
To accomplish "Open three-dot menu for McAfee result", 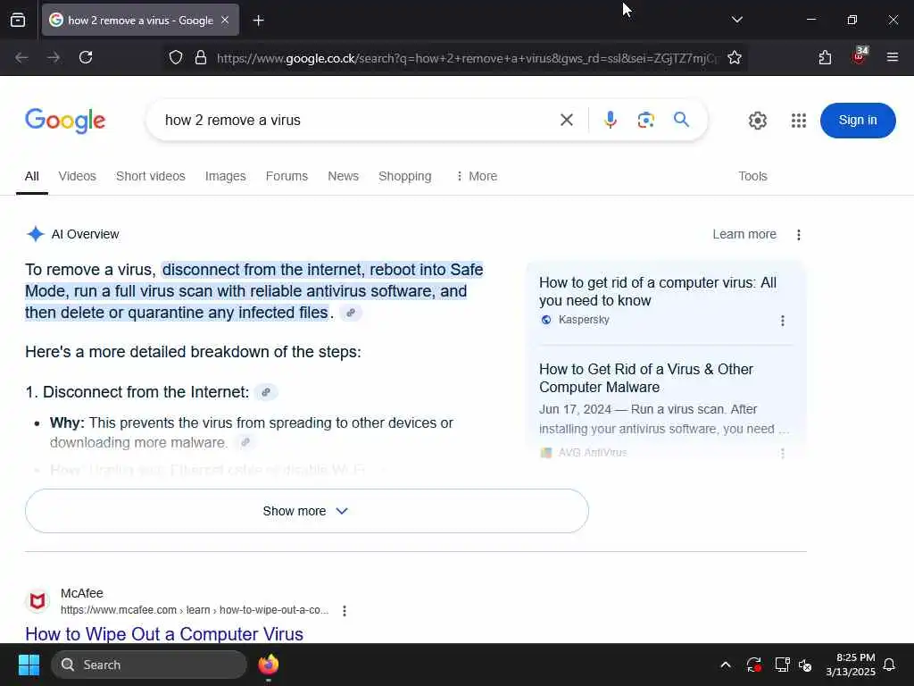I will 345,611.
